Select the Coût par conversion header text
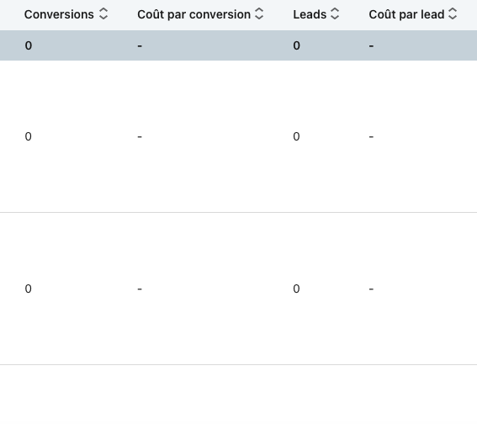The height and width of the screenshot is (424, 477). pyautogui.click(x=193, y=14)
